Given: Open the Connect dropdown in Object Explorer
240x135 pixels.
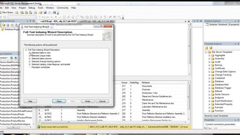Looking at the screenshot, I should click(4, 58).
